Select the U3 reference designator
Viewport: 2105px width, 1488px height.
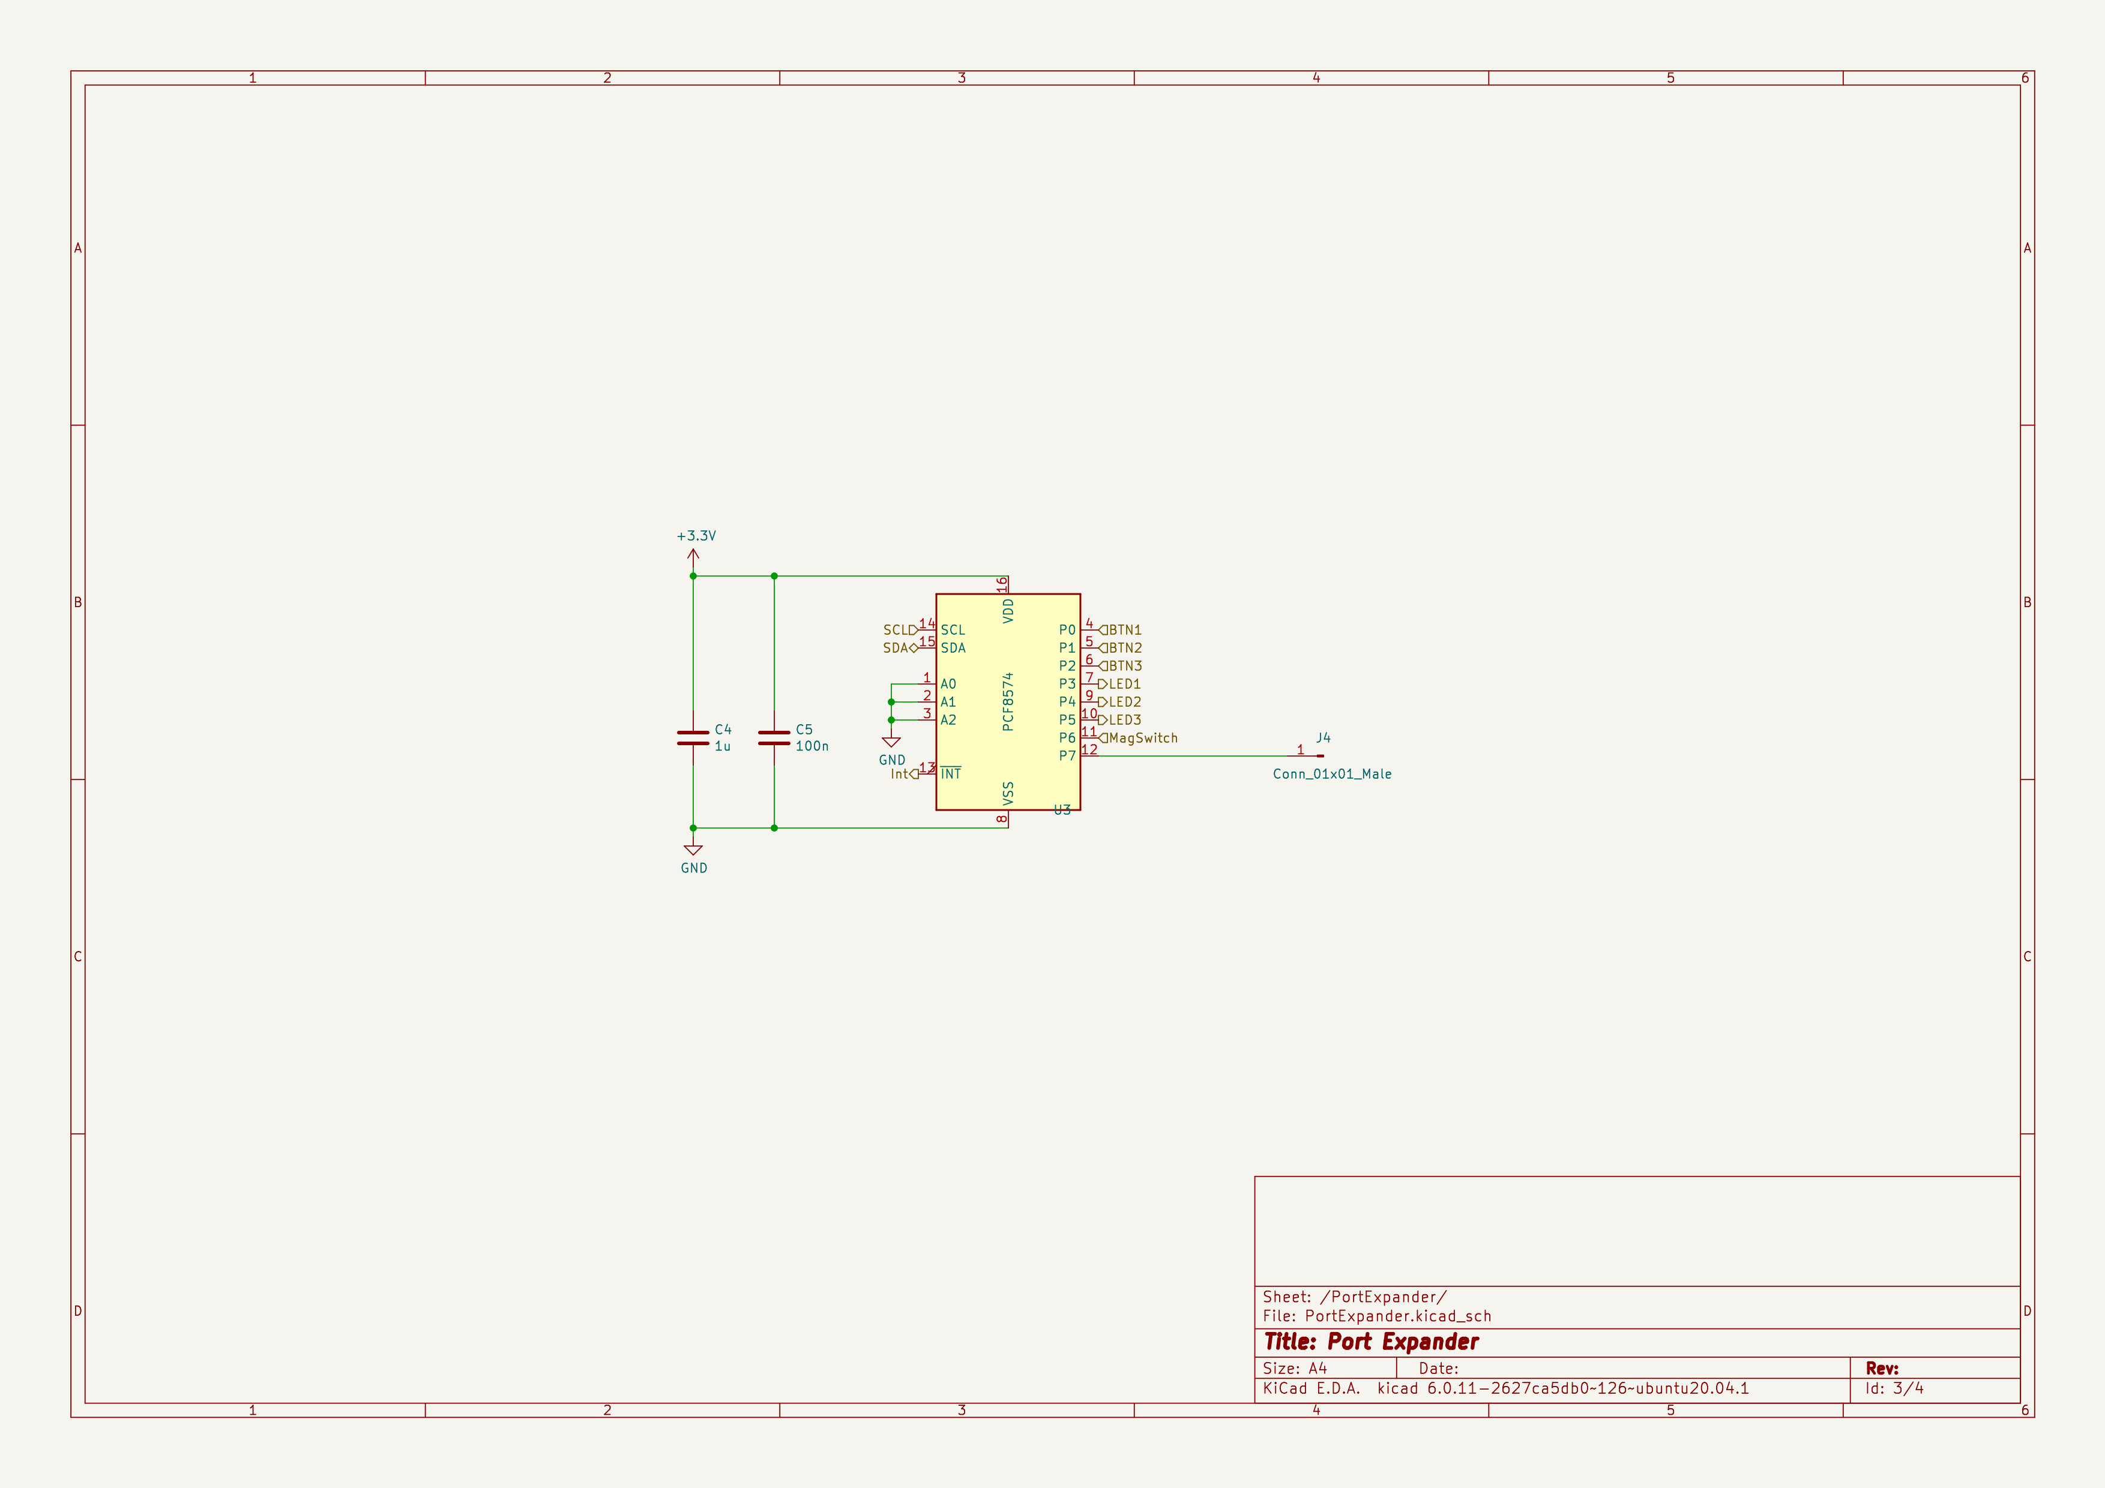(x=1062, y=810)
